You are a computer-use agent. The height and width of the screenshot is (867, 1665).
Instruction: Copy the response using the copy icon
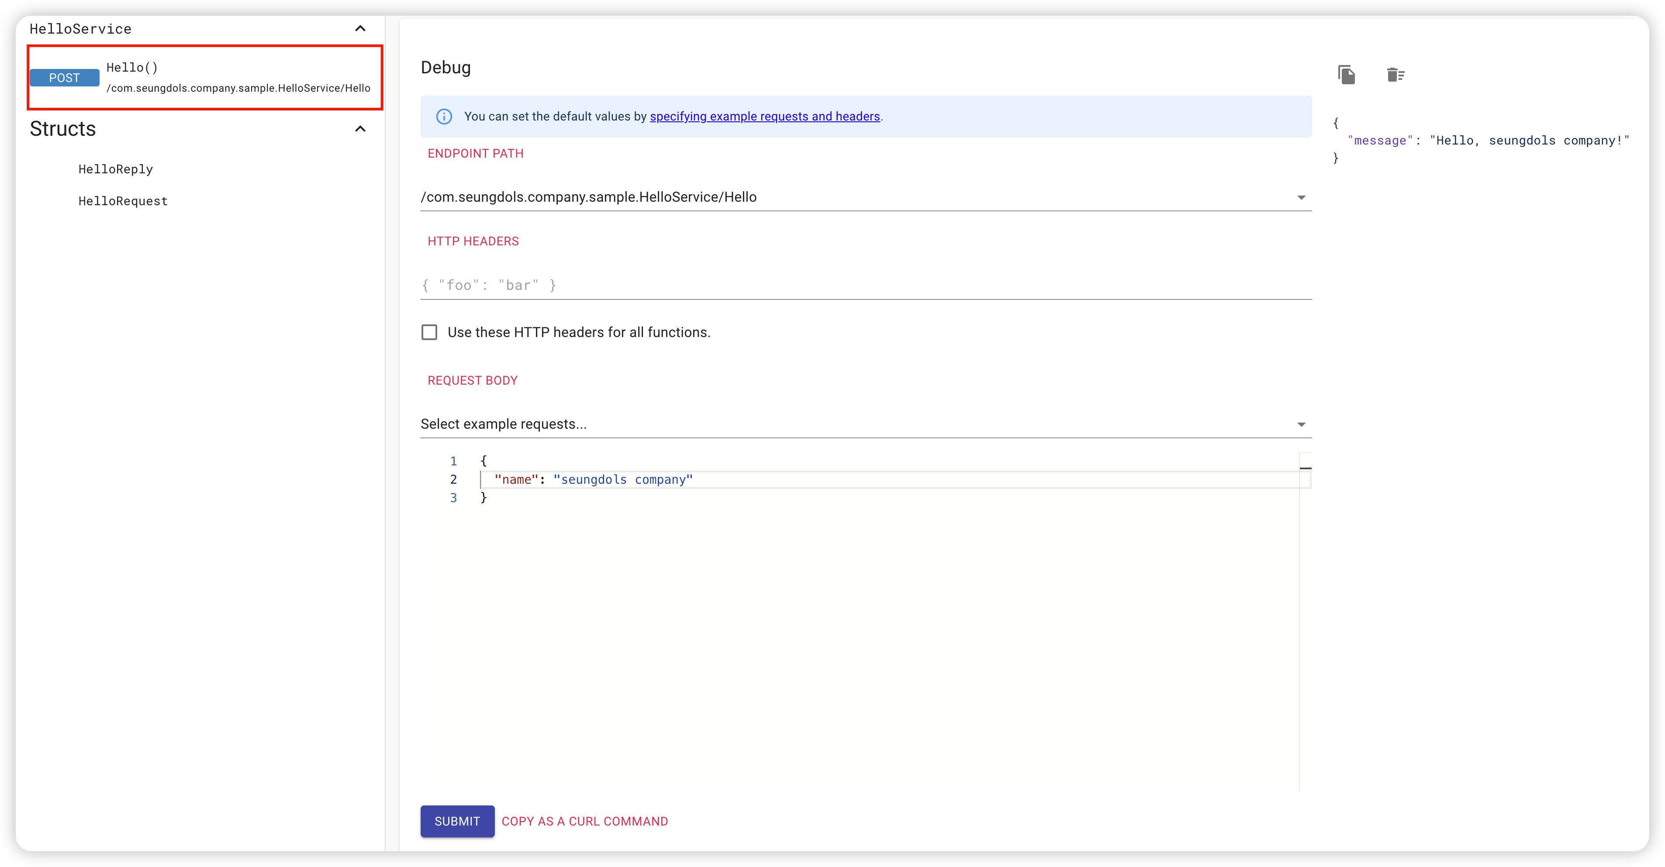tap(1346, 75)
